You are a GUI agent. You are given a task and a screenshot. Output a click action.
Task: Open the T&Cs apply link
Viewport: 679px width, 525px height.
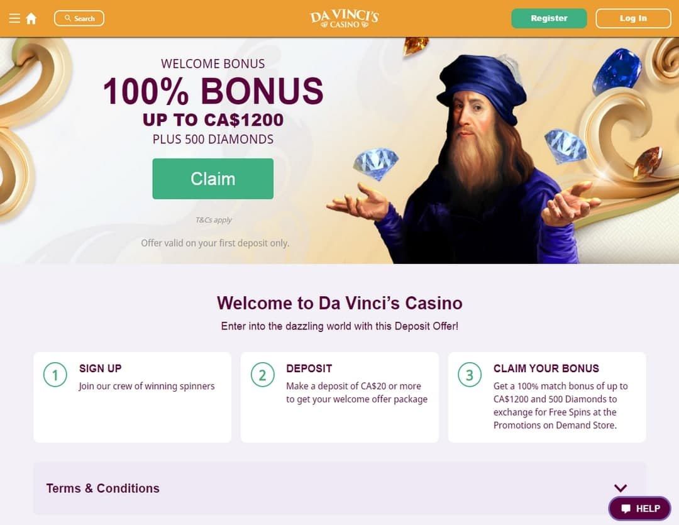(x=214, y=220)
